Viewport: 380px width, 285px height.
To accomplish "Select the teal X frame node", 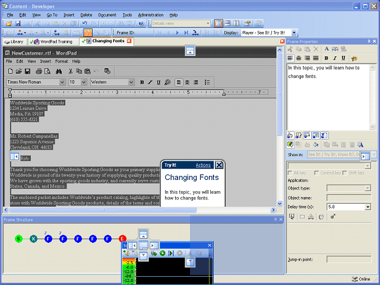I will [33, 239].
